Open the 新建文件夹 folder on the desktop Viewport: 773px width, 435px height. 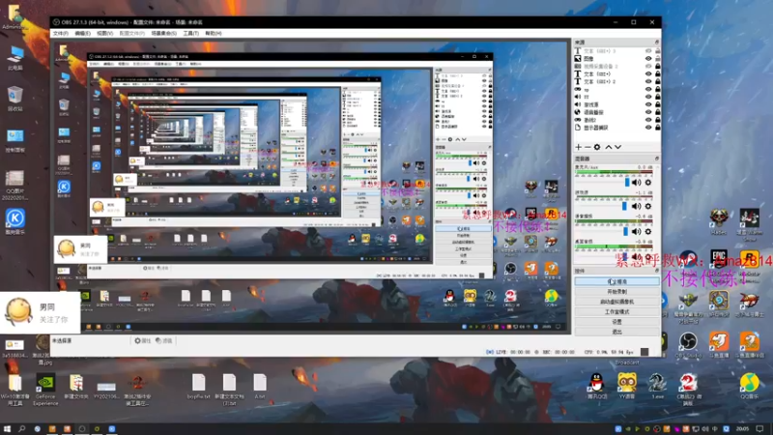click(76, 387)
